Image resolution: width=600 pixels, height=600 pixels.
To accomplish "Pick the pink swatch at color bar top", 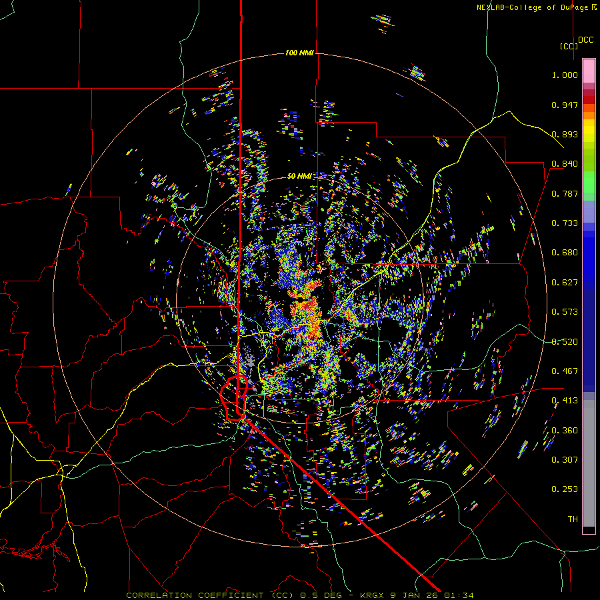I will click(x=589, y=71).
